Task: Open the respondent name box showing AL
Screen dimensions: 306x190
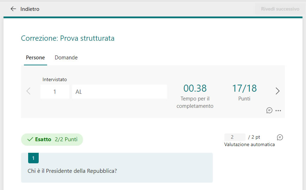Action: [x=120, y=92]
